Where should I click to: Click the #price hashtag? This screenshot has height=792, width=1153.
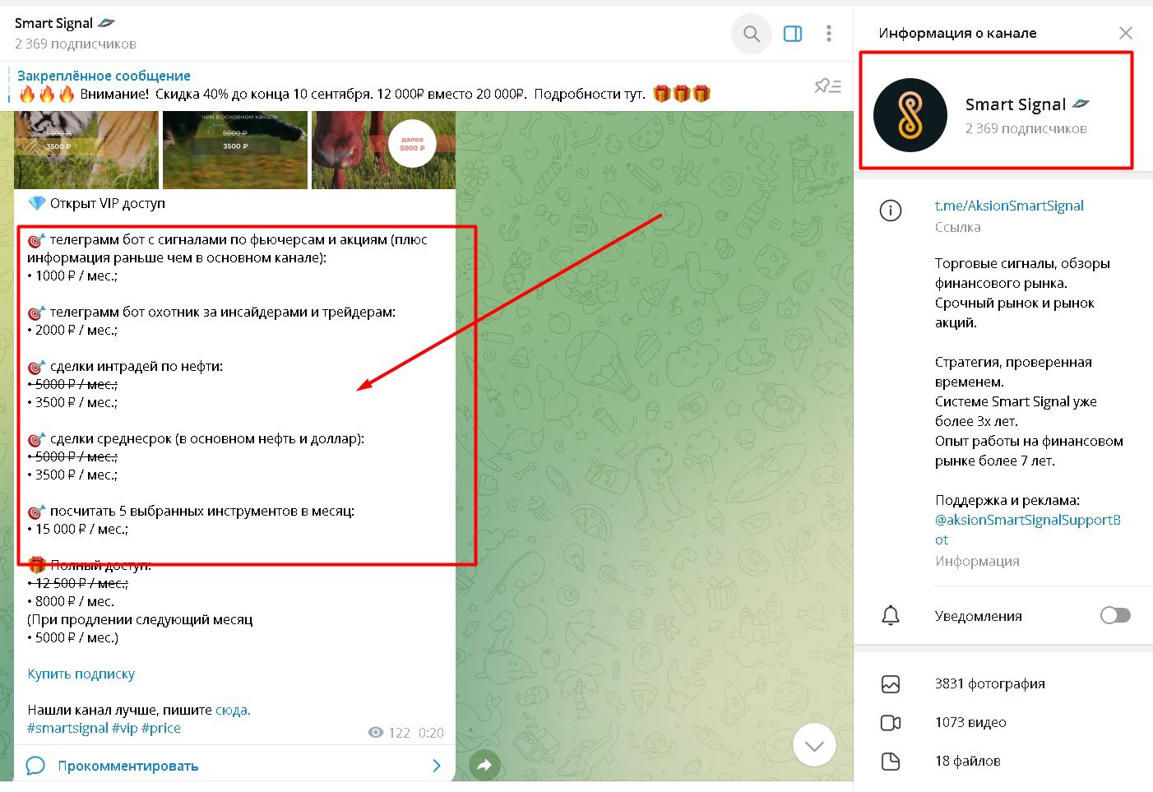(x=161, y=728)
